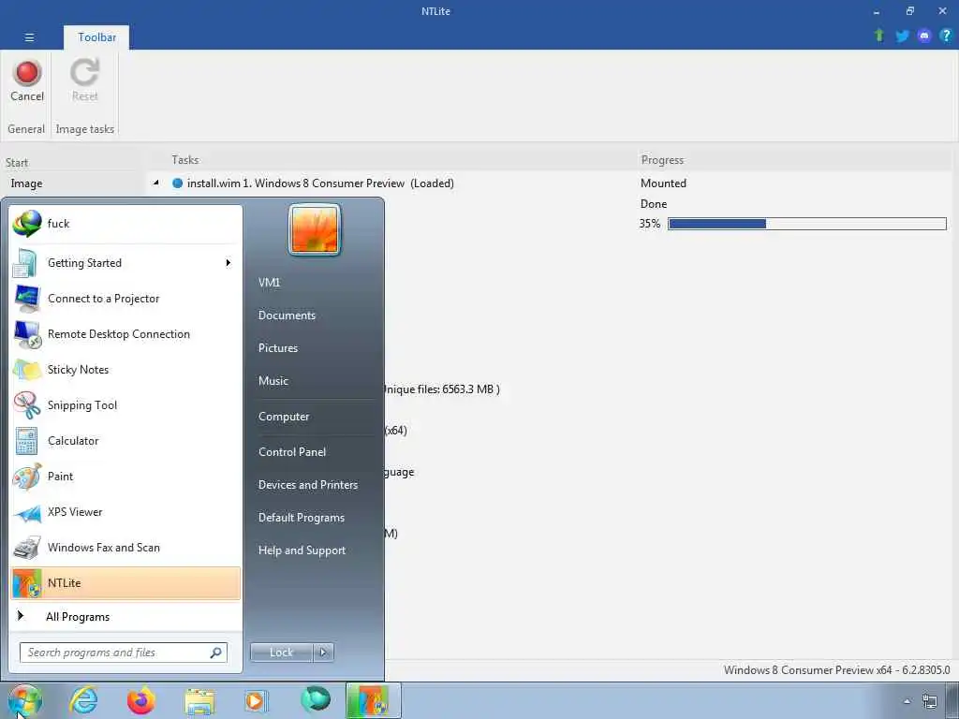The image size is (959, 719).
Task: Click the 35% progress bar
Action: [806, 224]
